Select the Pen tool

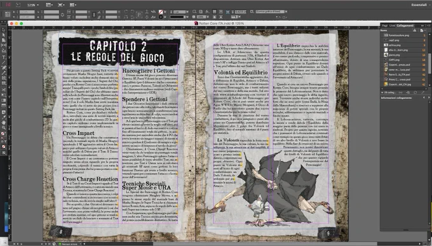click(4, 68)
